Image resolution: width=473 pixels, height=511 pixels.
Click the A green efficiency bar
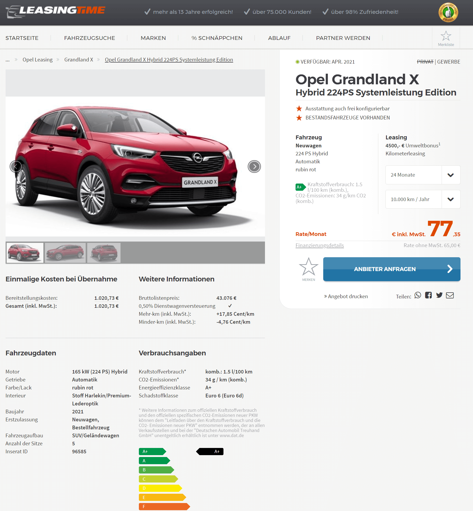[155, 461]
